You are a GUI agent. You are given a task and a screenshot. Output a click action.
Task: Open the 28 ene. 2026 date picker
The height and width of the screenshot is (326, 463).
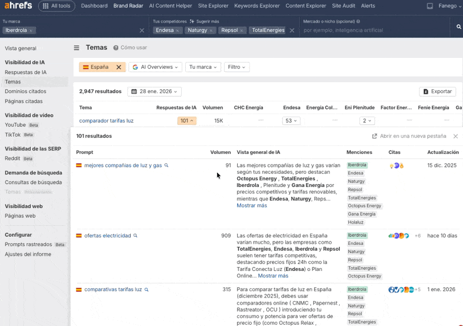(x=155, y=91)
